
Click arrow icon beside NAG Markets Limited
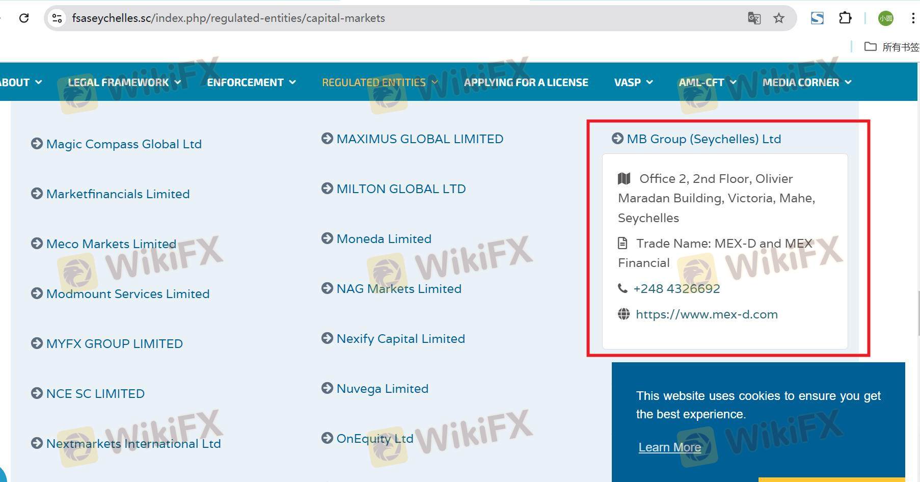(x=327, y=288)
